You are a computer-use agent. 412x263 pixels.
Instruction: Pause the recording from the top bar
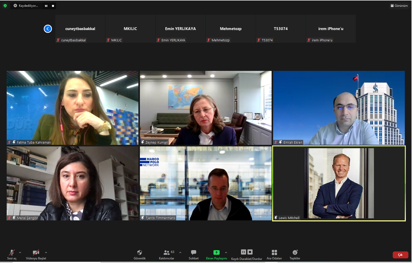(x=46, y=6)
